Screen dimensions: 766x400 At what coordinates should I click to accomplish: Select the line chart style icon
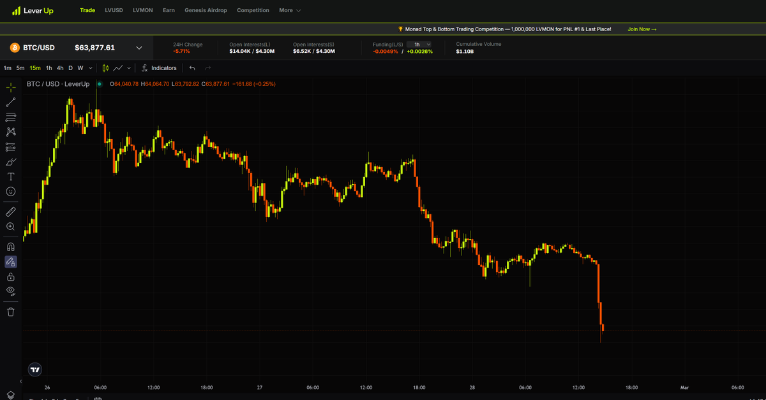pyautogui.click(x=118, y=68)
